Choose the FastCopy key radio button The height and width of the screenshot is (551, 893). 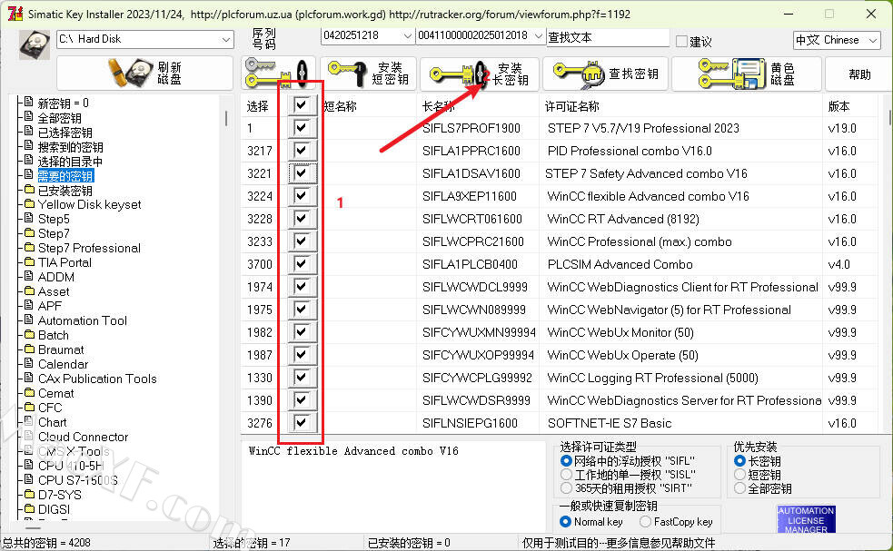pyautogui.click(x=645, y=522)
